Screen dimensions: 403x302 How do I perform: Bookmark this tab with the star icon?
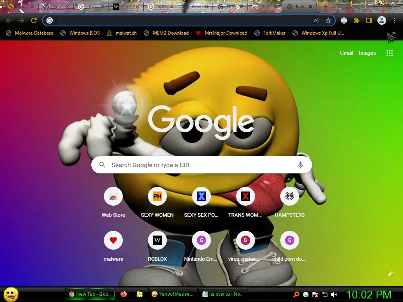[x=328, y=20]
